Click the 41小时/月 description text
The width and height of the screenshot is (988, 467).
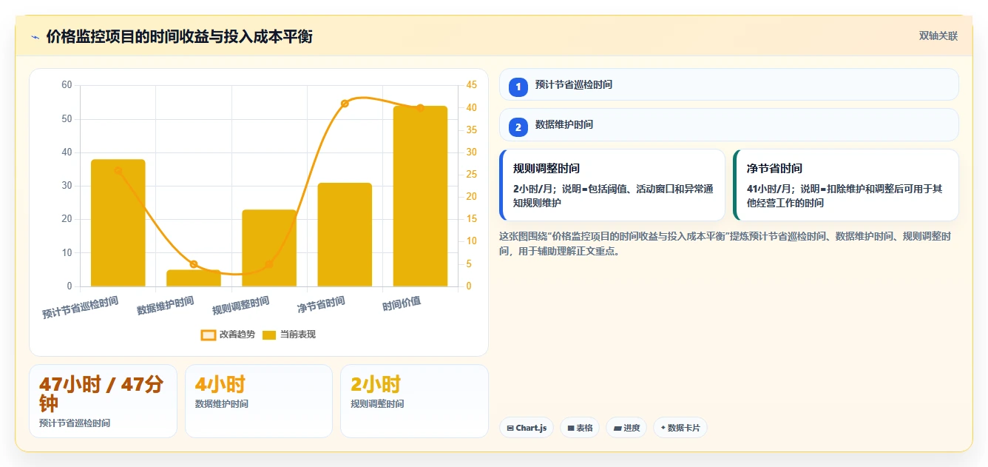click(845, 195)
